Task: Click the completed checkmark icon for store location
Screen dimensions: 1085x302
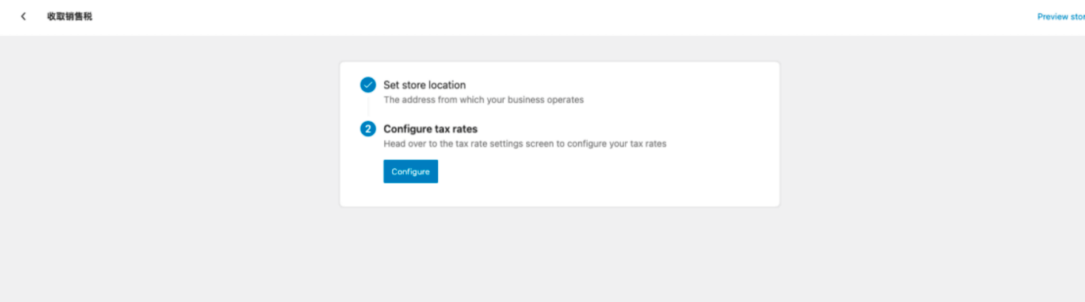Action: (368, 85)
